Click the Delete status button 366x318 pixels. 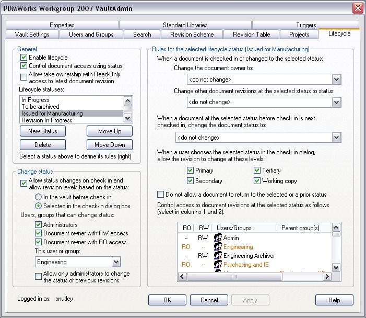(43, 144)
